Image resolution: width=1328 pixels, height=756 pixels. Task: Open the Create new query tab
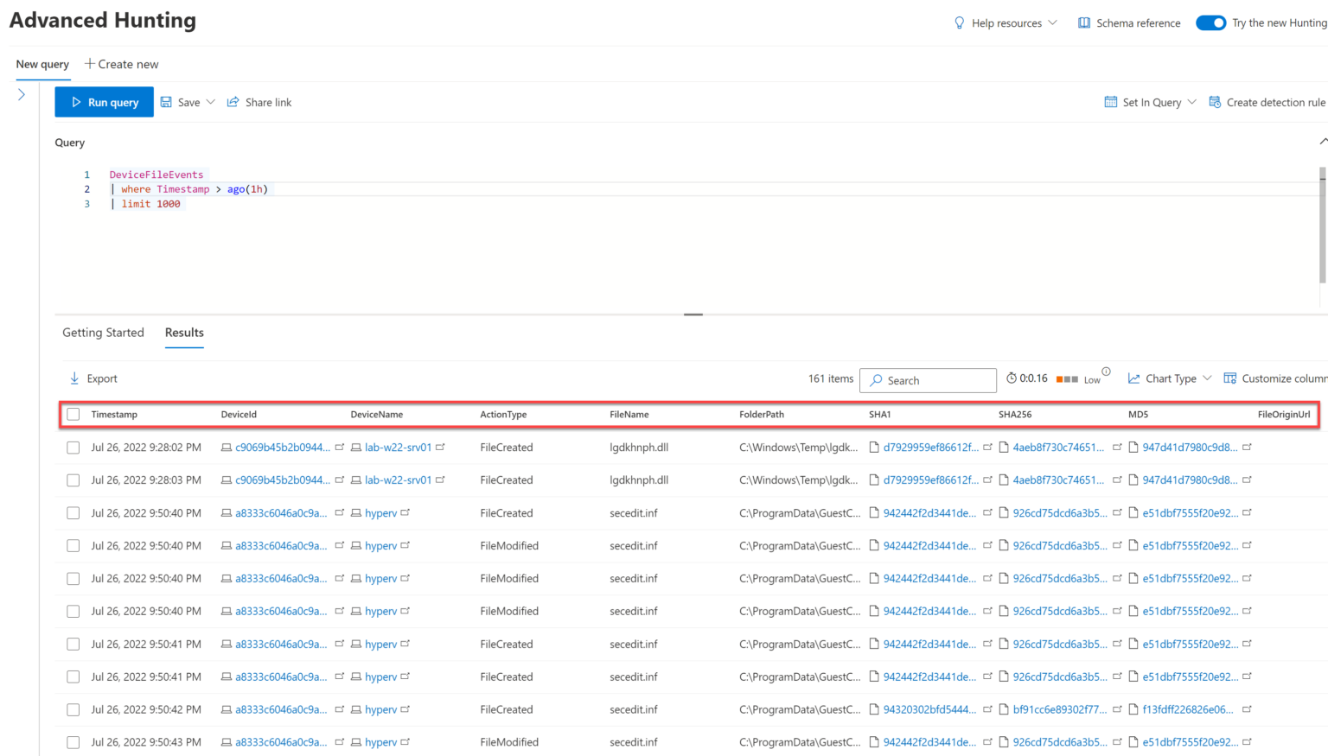[x=122, y=64]
